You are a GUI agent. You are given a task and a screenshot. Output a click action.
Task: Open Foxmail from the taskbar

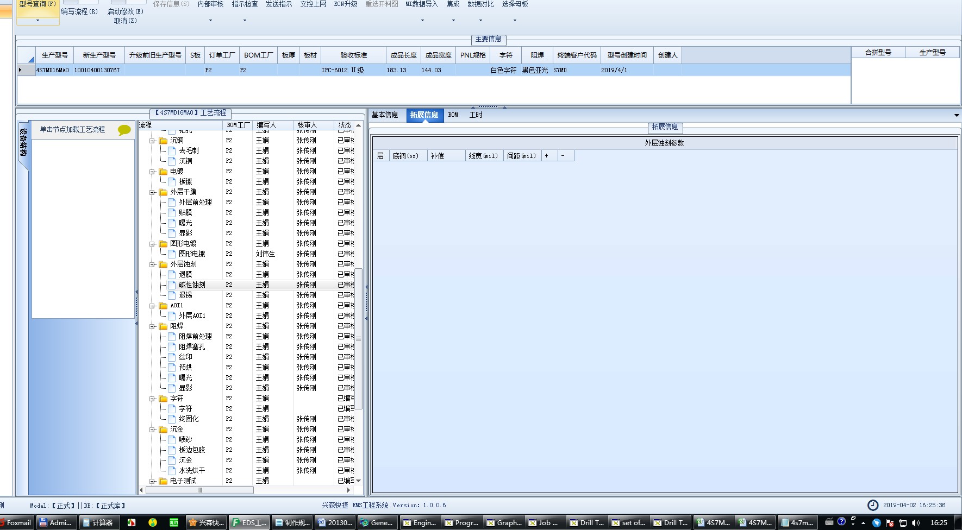16,522
